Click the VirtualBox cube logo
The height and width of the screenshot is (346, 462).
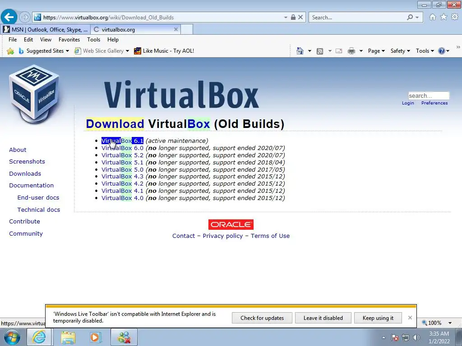(x=34, y=94)
